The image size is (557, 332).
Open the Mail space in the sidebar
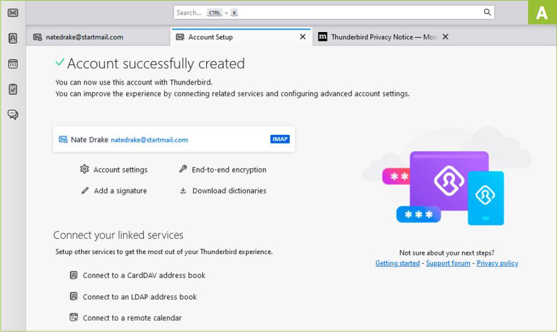tap(13, 13)
